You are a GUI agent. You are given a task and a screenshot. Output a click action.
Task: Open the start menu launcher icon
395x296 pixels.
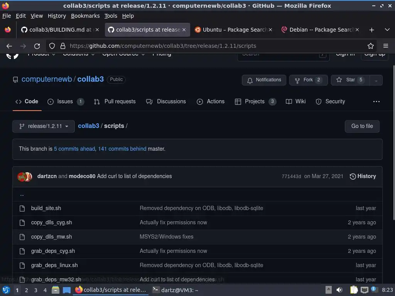pyautogui.click(x=6, y=290)
